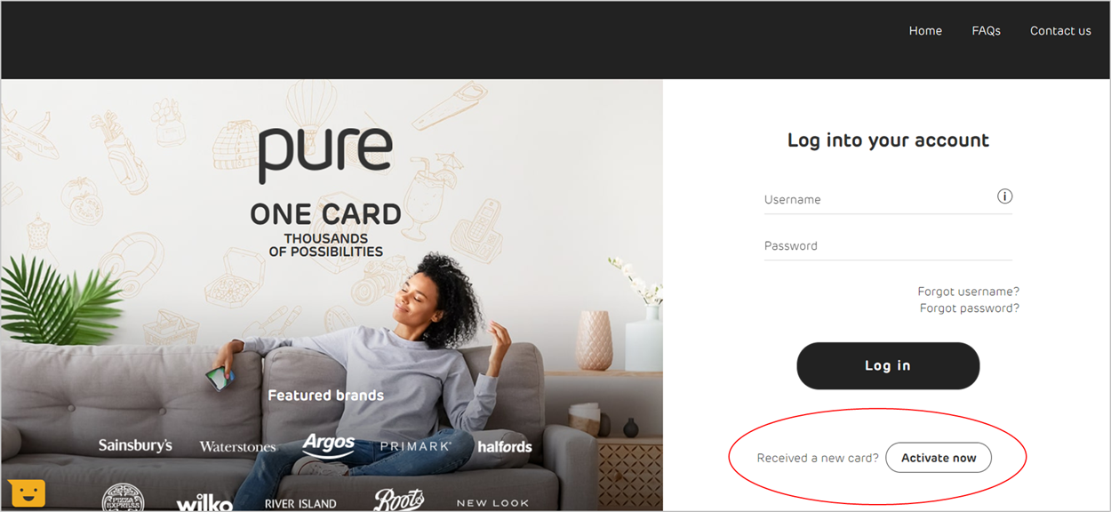1111x512 pixels.
Task: Click the username info icon
Action: click(1004, 196)
